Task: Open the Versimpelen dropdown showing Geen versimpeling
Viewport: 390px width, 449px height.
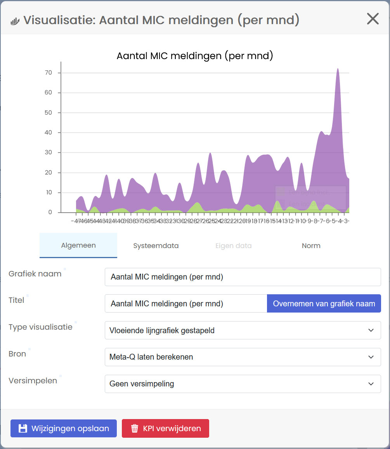Action: click(x=243, y=384)
